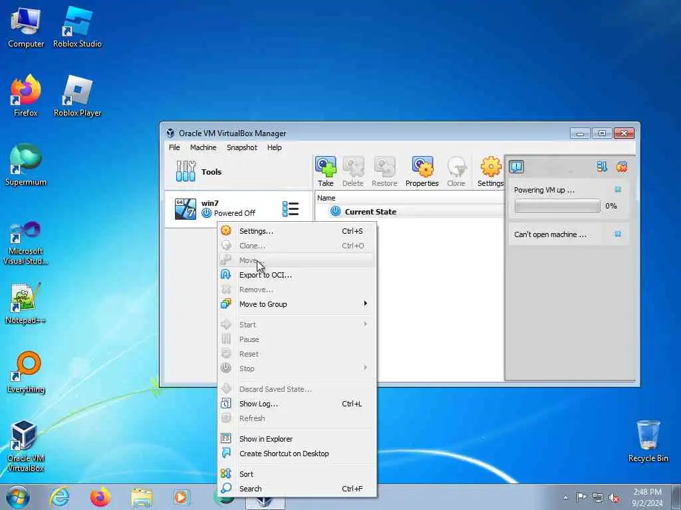The width and height of the screenshot is (681, 510).
Task: Toggle the notification center icon
Action: [516, 167]
